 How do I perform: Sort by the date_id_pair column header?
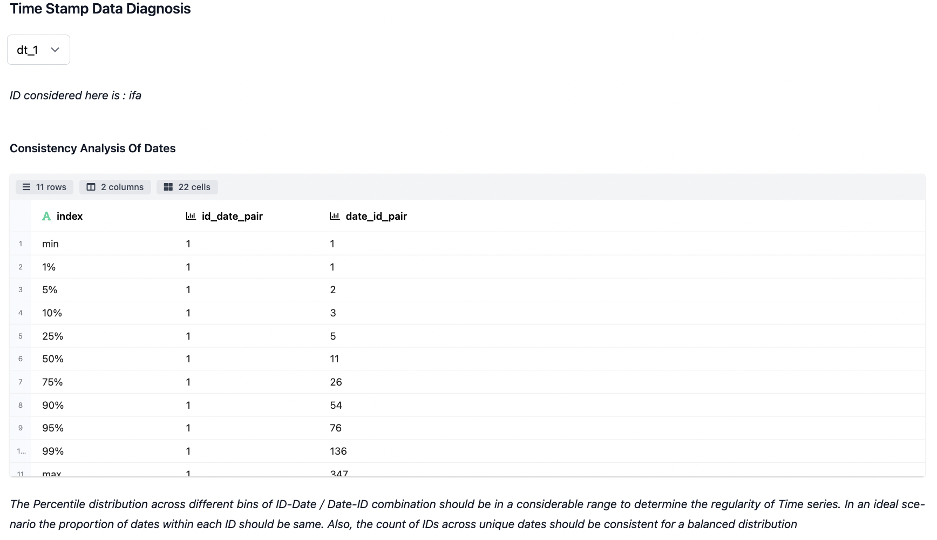coord(376,216)
